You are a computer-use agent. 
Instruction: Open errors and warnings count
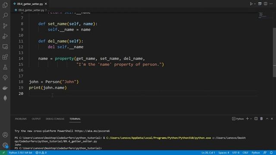click(41, 152)
